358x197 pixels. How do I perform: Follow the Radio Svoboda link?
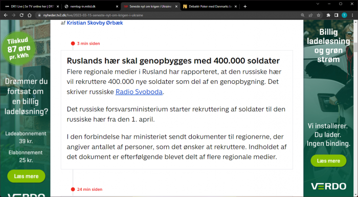click(139, 92)
